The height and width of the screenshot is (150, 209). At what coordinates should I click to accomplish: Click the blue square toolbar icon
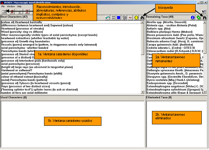coord(119,17)
